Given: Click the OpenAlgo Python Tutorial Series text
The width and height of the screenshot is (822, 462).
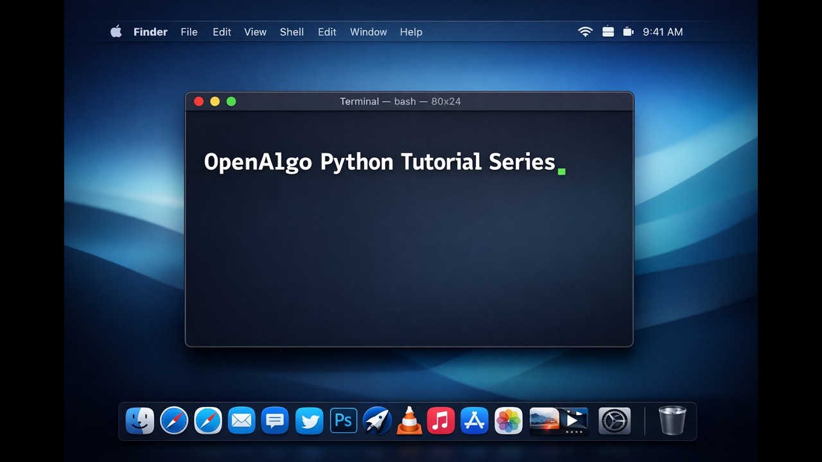Looking at the screenshot, I should pos(380,162).
